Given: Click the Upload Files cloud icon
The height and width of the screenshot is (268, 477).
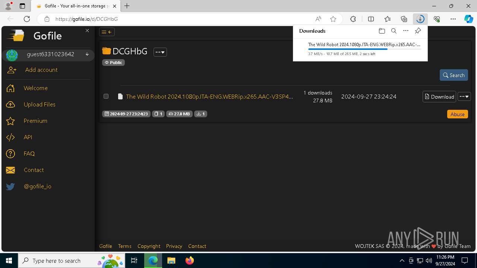Looking at the screenshot, I should [x=10, y=105].
